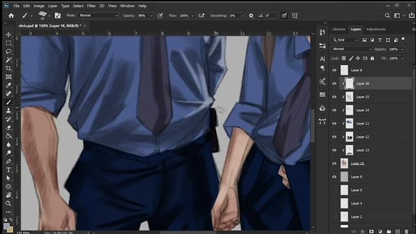Create a new layer button
This screenshot has height=234, width=416.
(398, 231)
